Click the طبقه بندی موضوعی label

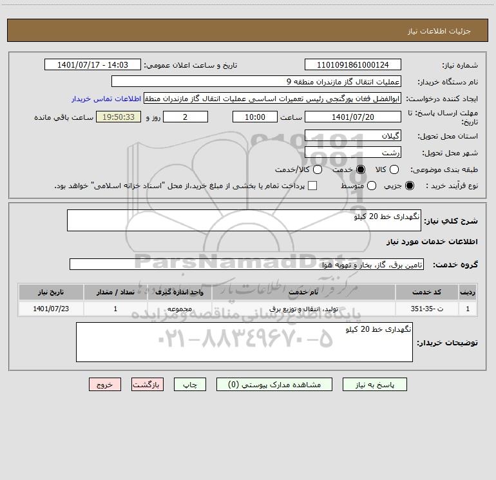pos(444,169)
